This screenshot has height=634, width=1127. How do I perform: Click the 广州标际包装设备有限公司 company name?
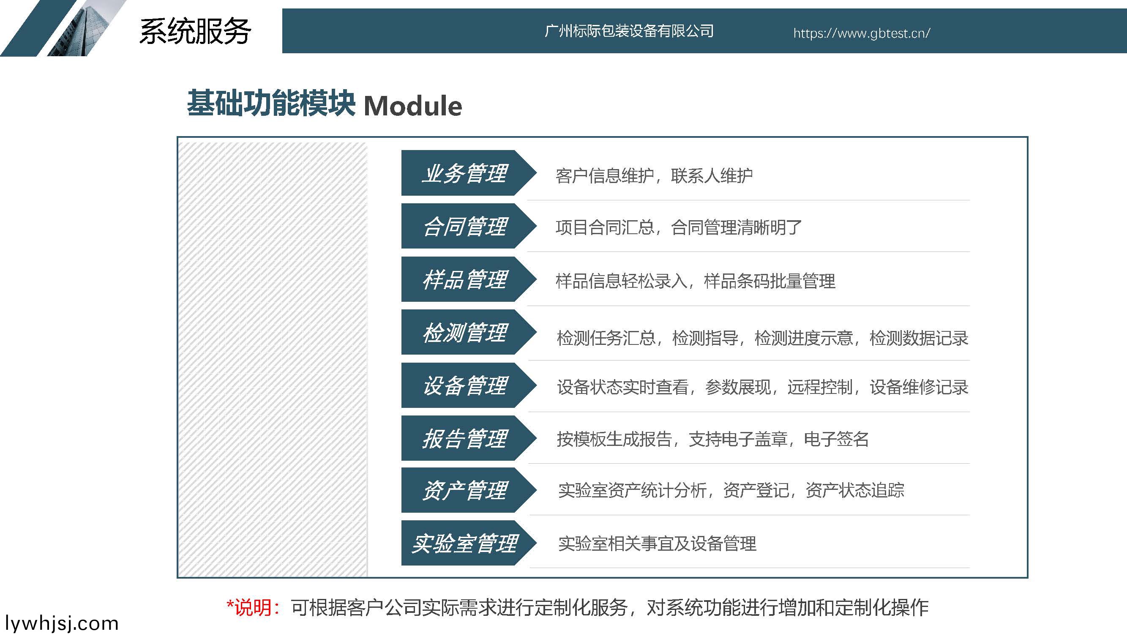(629, 31)
